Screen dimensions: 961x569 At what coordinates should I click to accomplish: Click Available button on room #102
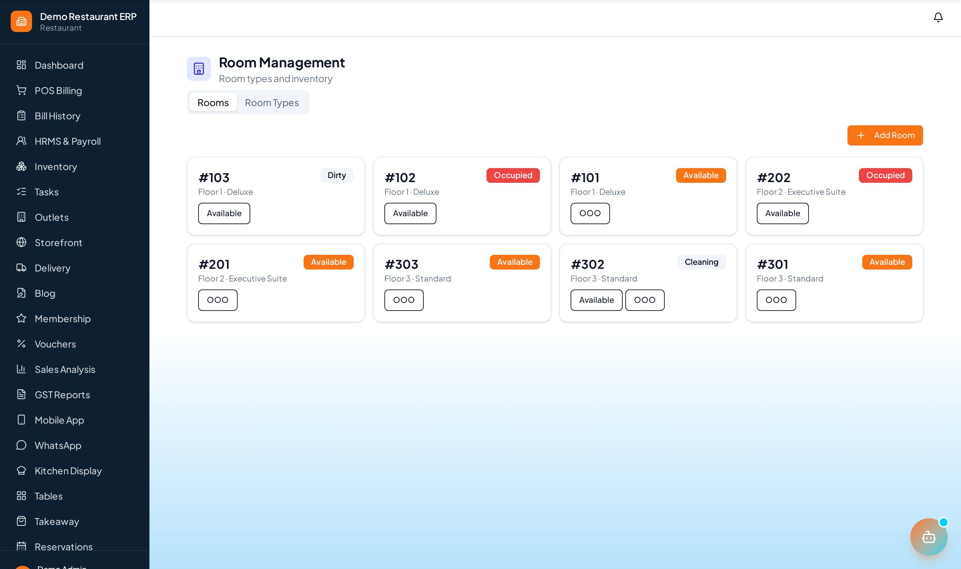[410, 213]
